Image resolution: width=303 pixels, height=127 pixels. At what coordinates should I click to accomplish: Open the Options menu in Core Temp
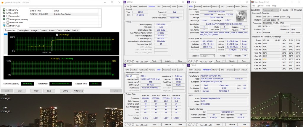[260, 6]
